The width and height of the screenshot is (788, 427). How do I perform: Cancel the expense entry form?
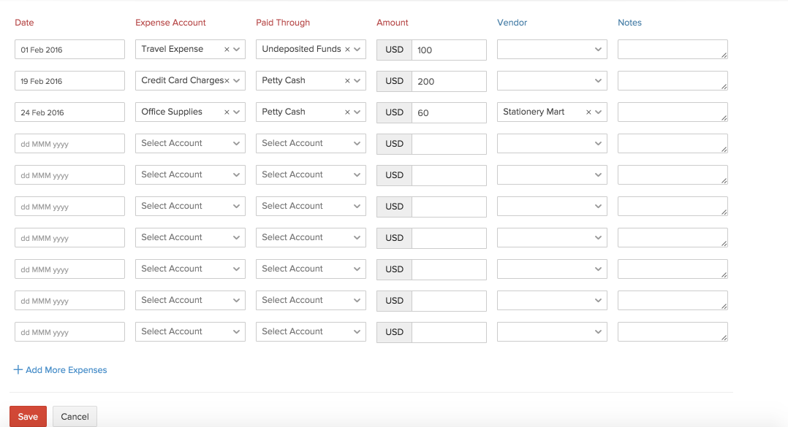[x=75, y=417]
